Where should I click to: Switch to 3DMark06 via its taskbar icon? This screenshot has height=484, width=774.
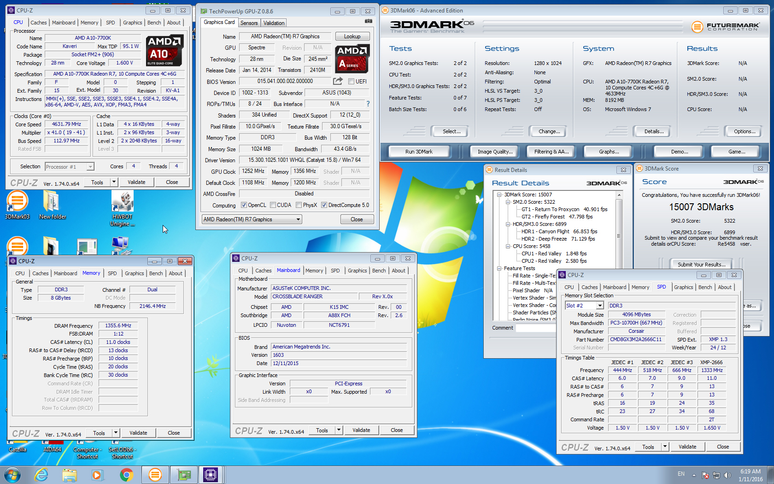[155, 475]
